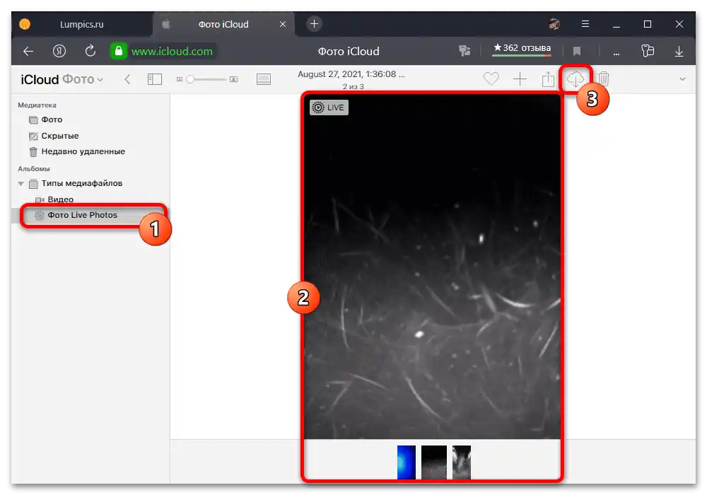Close the browser window

(679, 24)
